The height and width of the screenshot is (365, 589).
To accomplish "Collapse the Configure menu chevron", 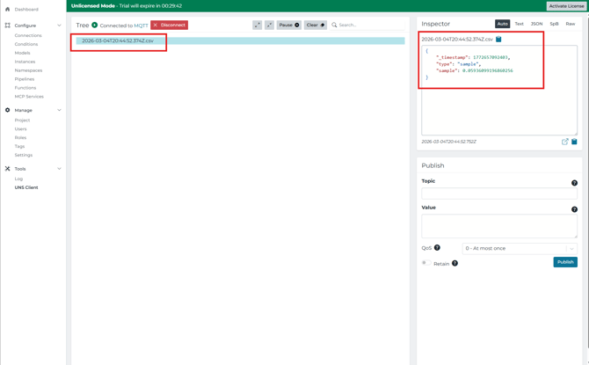I will pyautogui.click(x=59, y=26).
